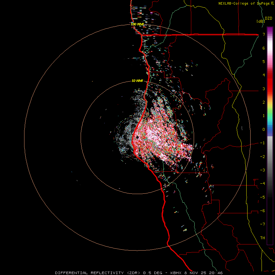
Task: Click the 50 NMI range ring label
Action: point(137,81)
